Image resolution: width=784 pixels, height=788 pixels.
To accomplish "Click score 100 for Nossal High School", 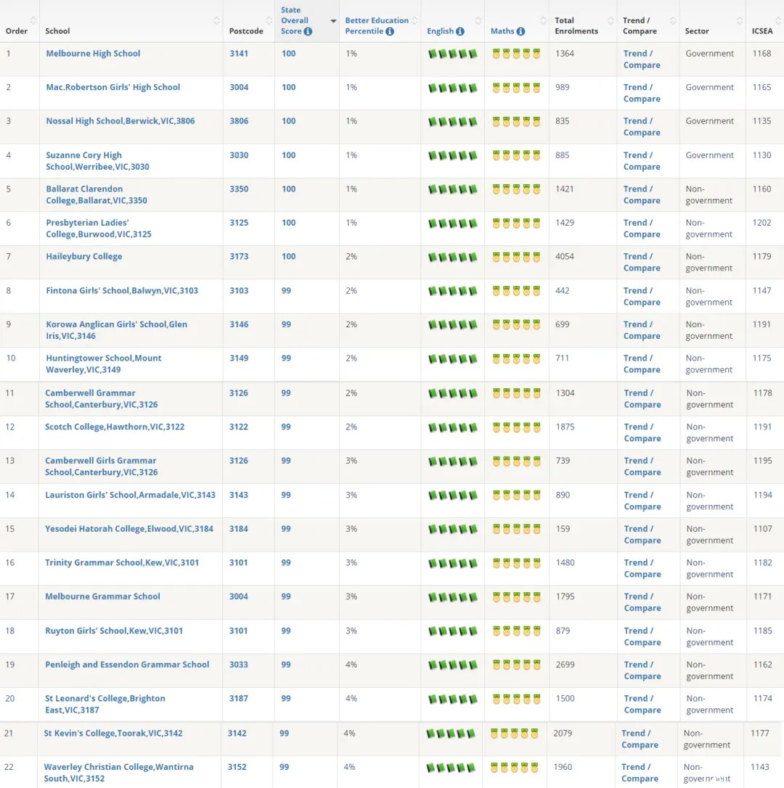I will point(289,120).
